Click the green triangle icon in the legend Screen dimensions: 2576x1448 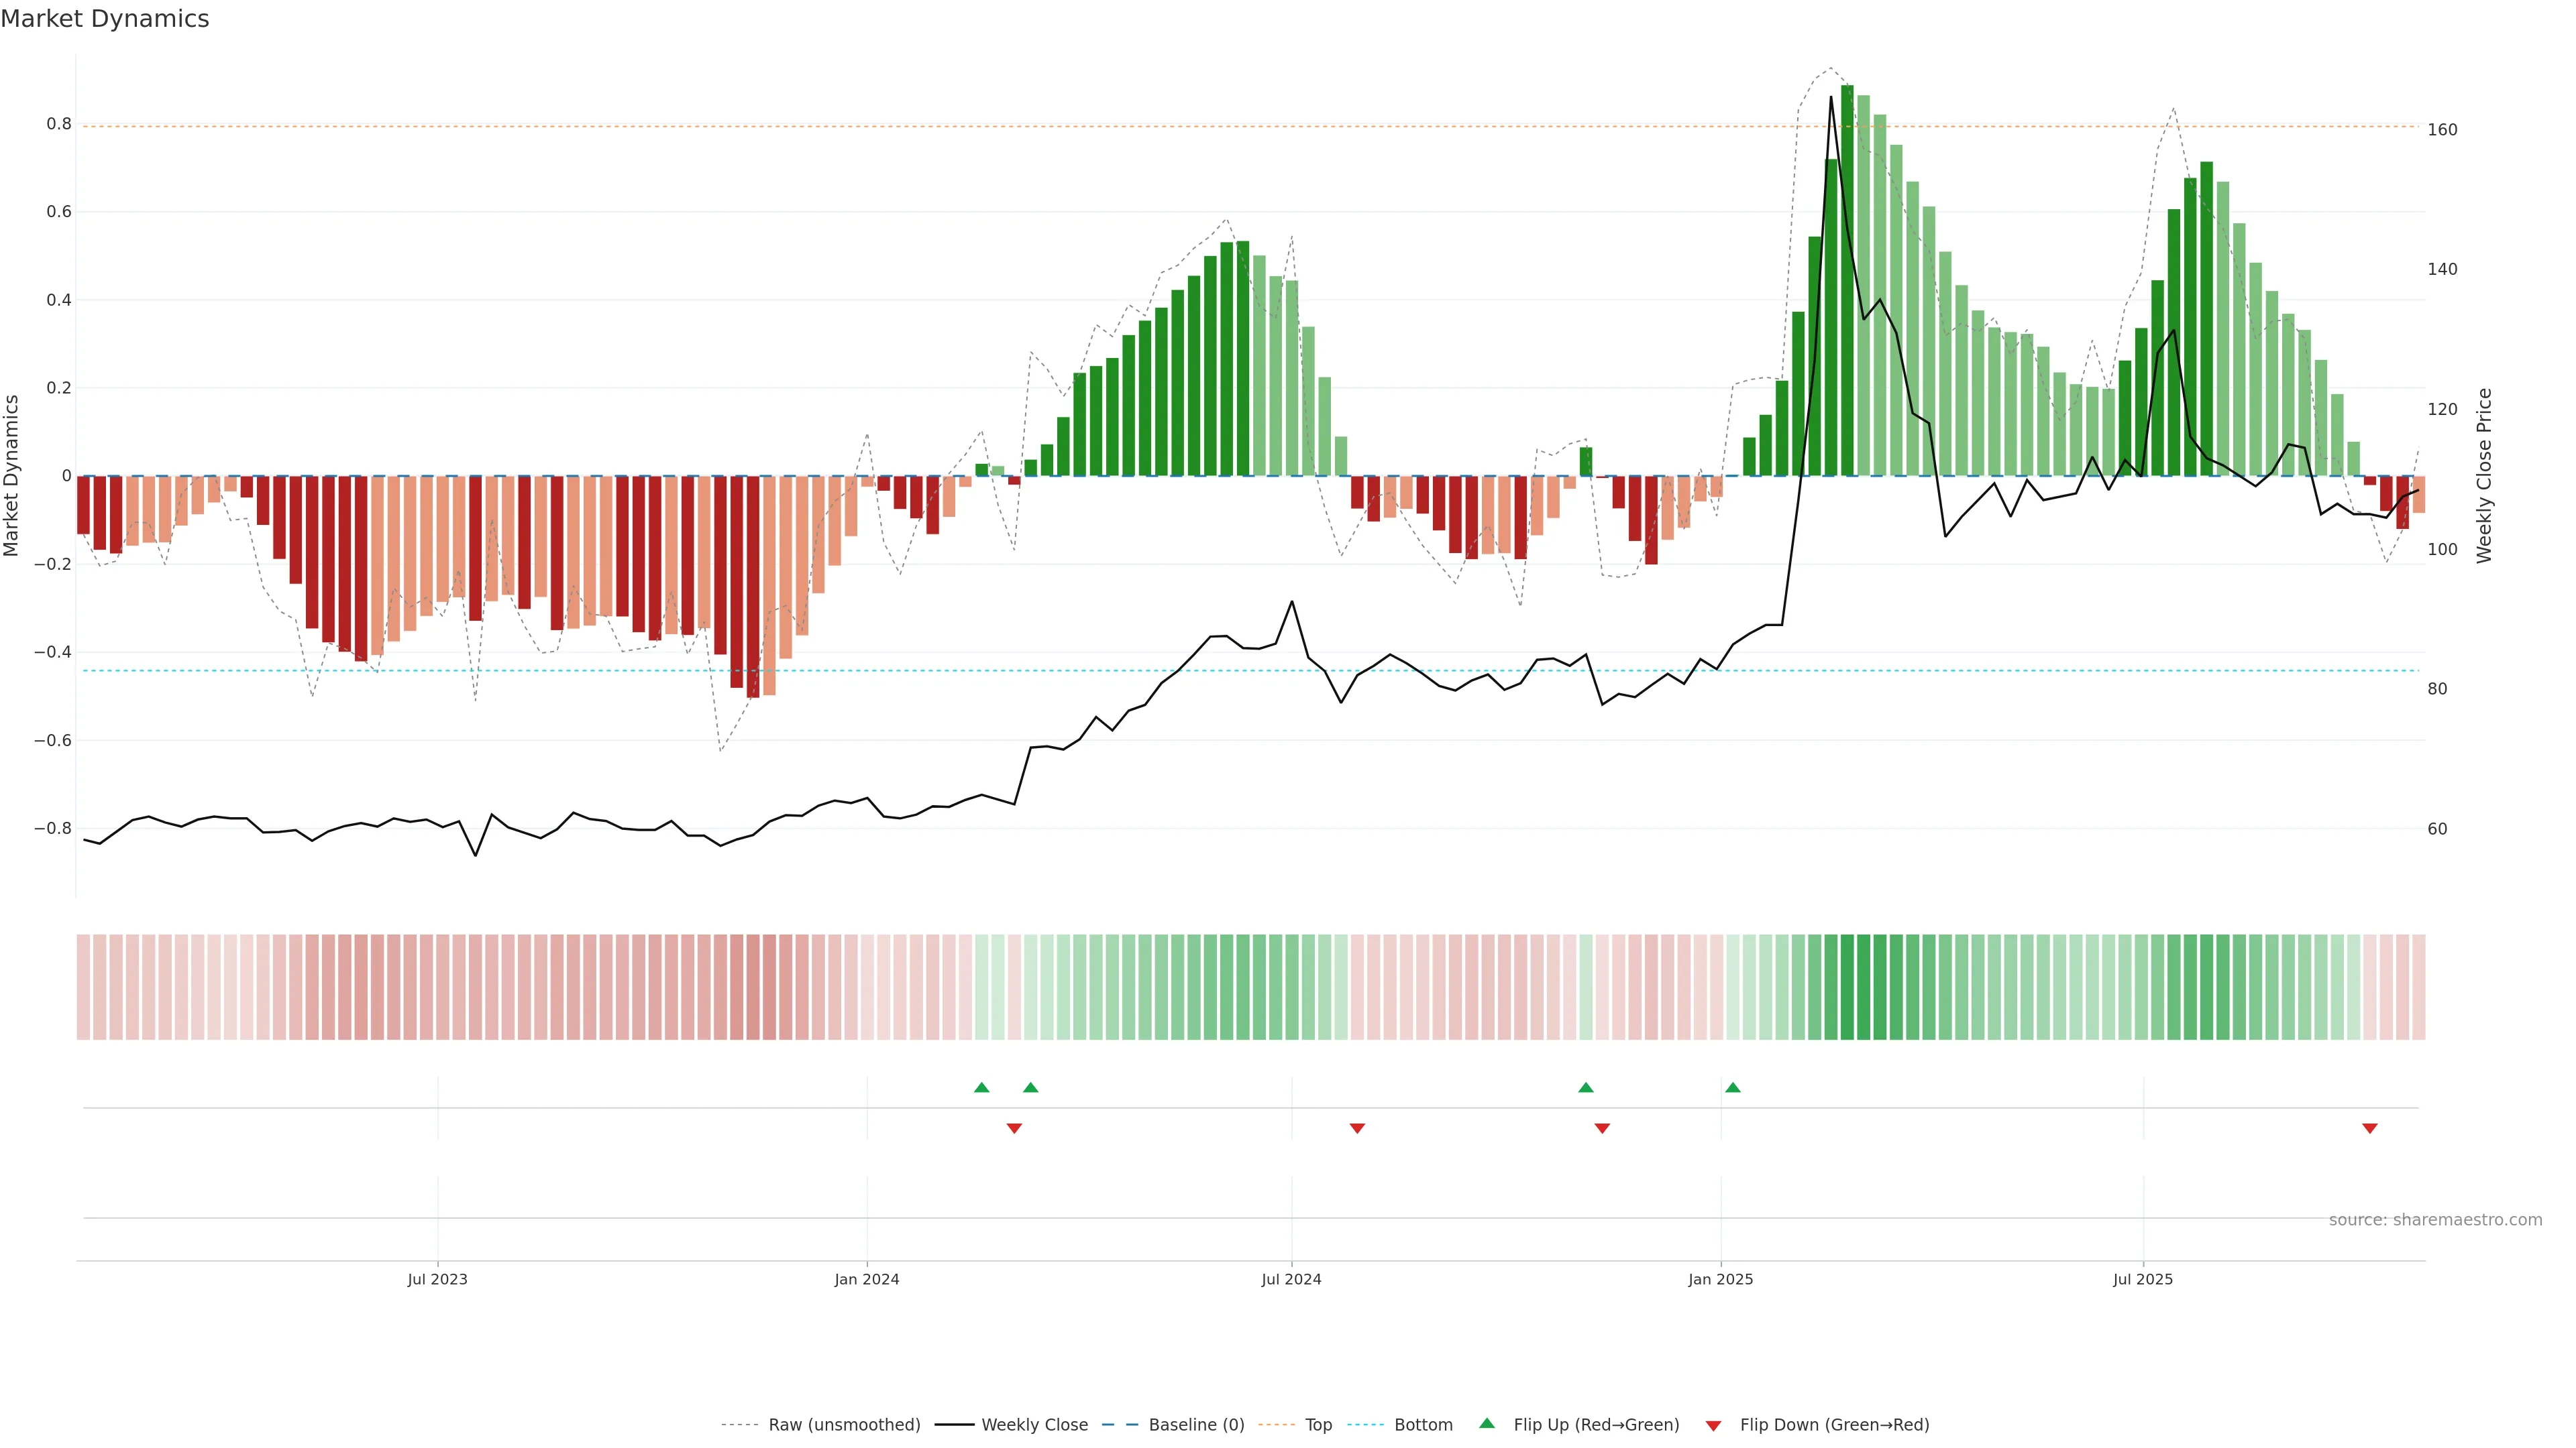click(x=1486, y=1423)
